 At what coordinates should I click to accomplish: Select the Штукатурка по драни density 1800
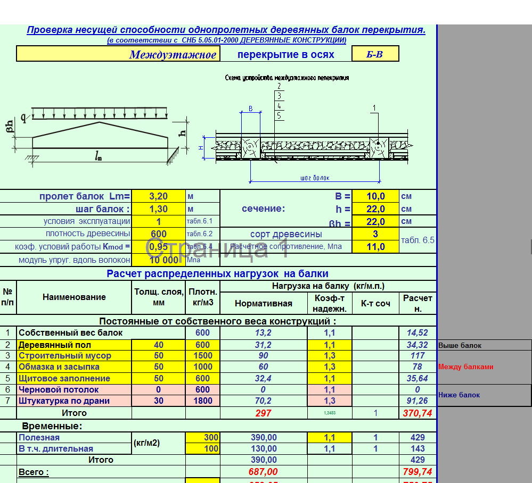(x=202, y=401)
